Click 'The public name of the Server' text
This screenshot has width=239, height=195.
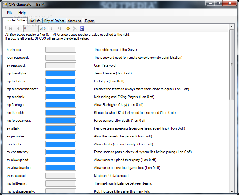116,50
